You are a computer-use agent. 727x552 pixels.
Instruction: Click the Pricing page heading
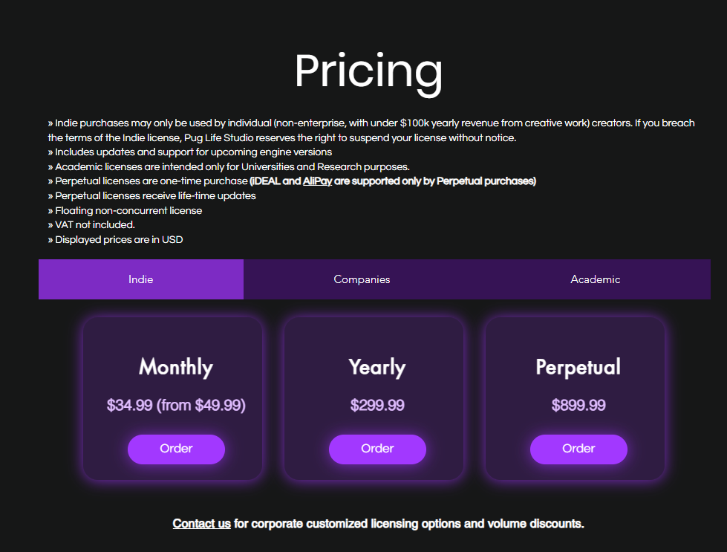coord(368,71)
